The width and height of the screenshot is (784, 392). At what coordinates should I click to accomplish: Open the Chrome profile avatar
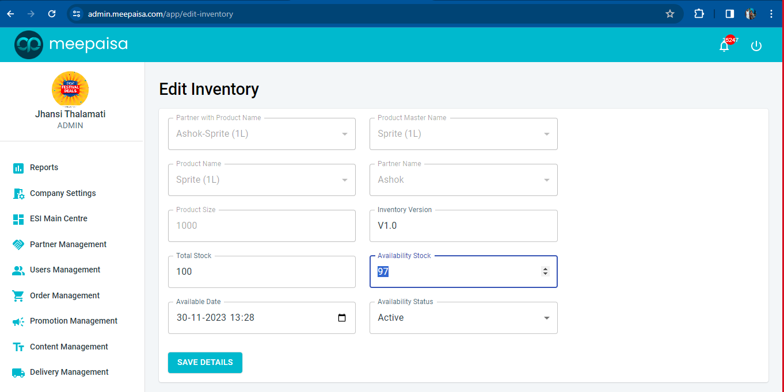[751, 14]
